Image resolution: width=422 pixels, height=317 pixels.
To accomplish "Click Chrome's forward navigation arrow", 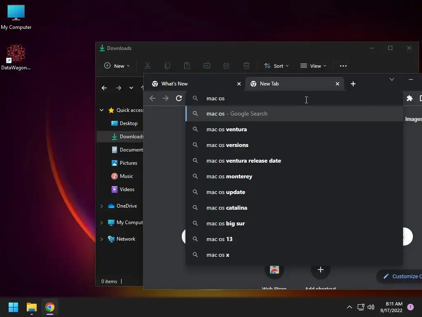I will 166,98.
